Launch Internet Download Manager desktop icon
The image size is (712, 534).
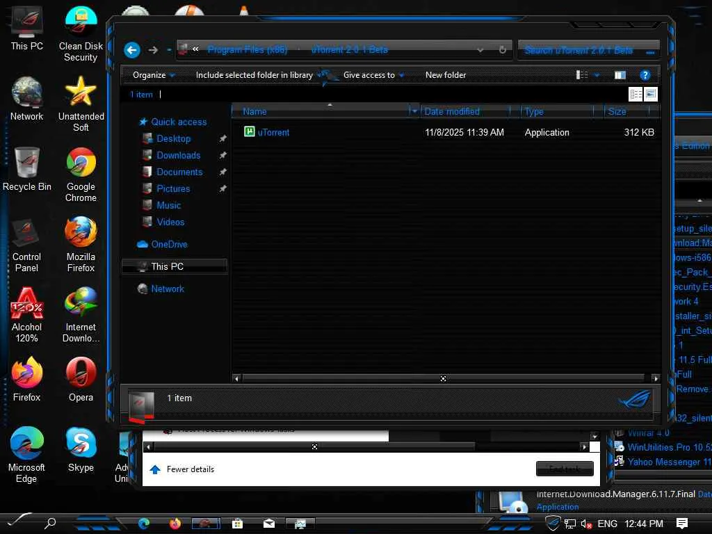(81, 315)
